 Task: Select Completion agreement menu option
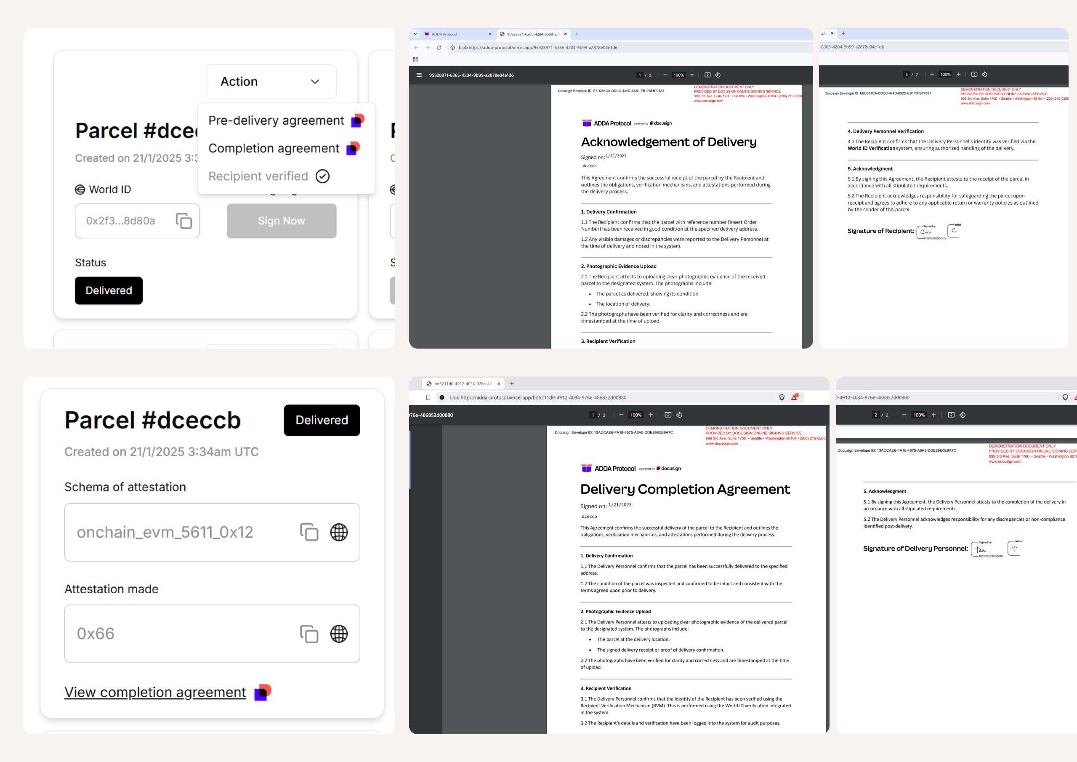click(x=274, y=148)
